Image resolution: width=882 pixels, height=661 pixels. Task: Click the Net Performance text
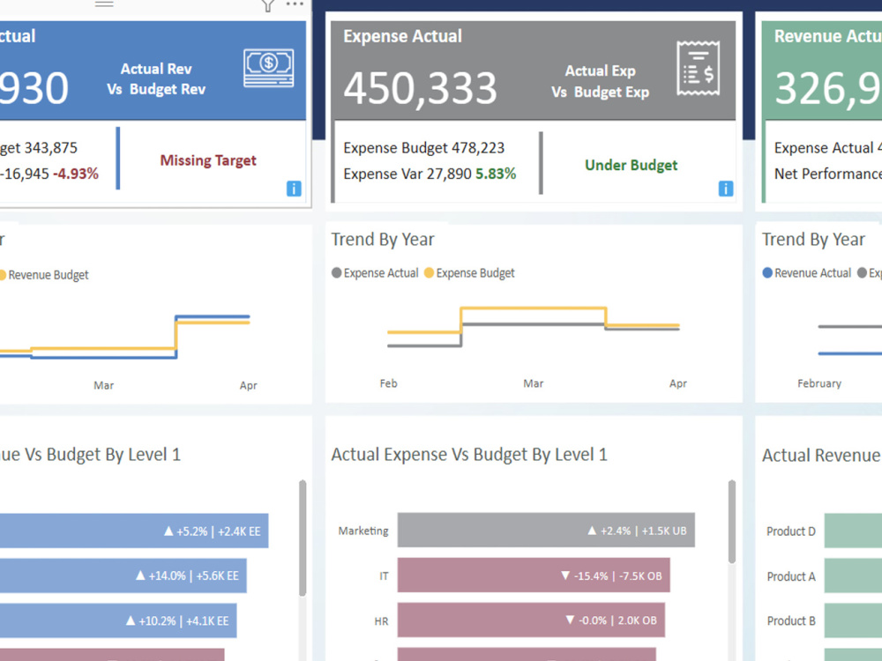pos(828,174)
